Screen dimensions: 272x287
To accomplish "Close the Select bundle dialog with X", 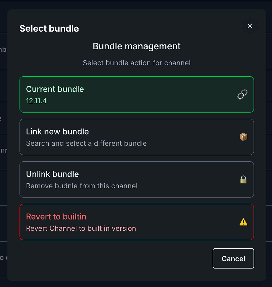I will coord(250,26).
